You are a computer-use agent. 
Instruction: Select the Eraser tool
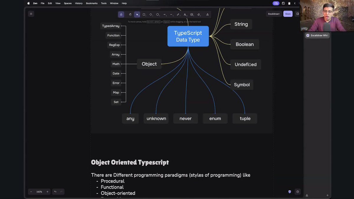point(199,14)
